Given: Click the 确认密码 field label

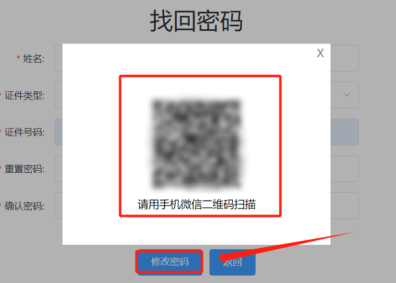Looking at the screenshot, I should 24,206.
